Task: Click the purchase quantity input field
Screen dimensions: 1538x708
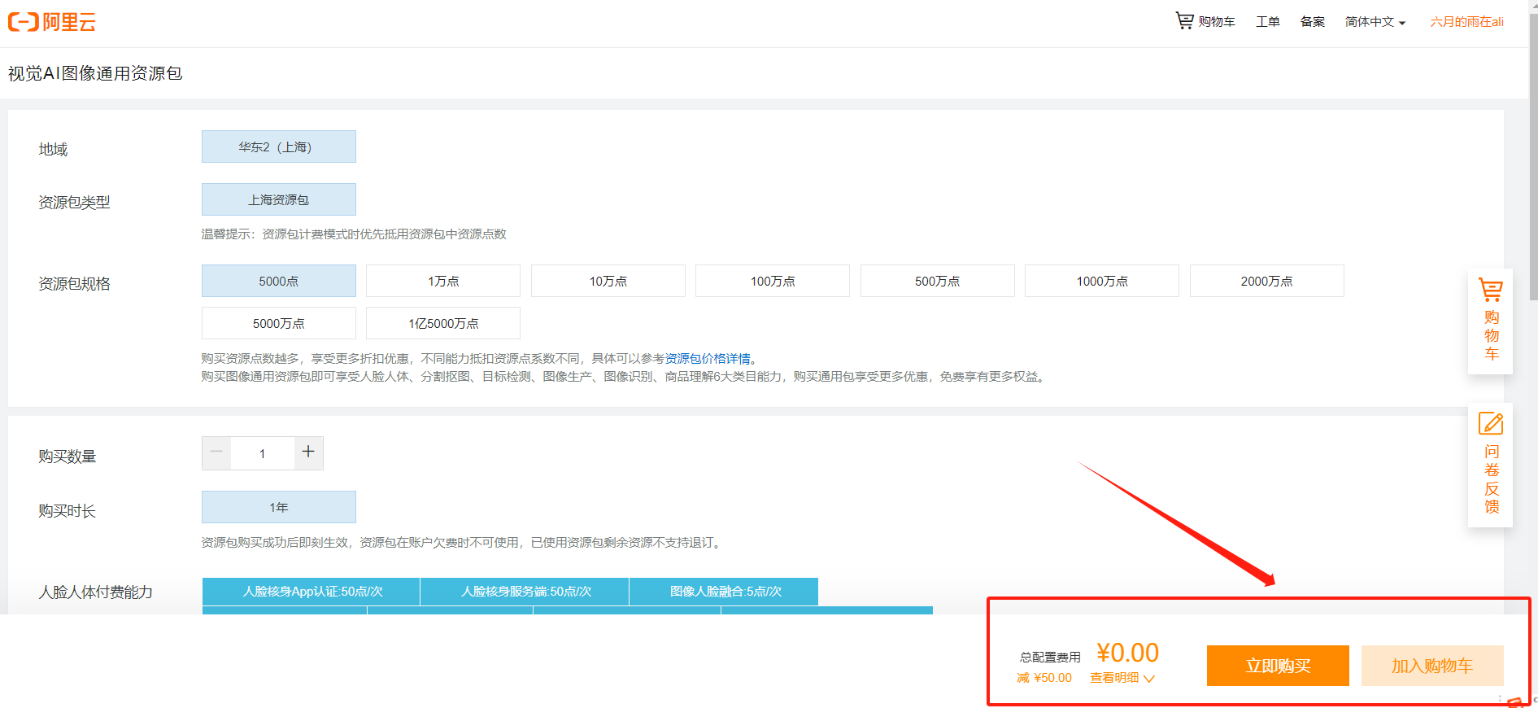Action: point(263,453)
